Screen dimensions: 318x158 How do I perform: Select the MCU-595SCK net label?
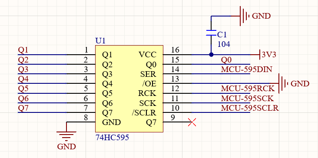pyautogui.click(x=248, y=98)
